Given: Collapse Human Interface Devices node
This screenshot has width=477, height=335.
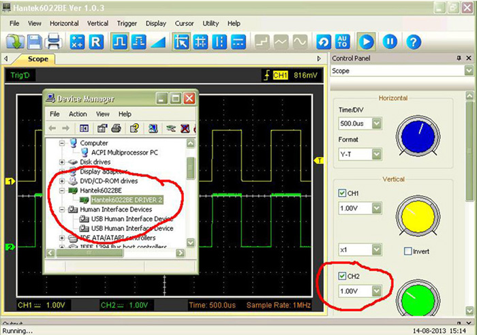Looking at the screenshot, I should (62, 210).
